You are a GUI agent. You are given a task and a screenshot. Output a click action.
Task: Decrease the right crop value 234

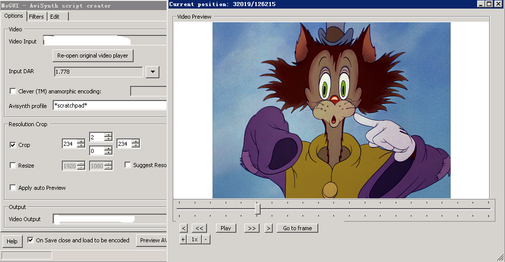(136, 146)
